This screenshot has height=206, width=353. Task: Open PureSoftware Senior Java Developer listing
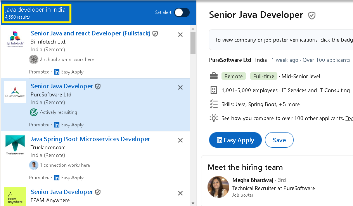pos(62,86)
